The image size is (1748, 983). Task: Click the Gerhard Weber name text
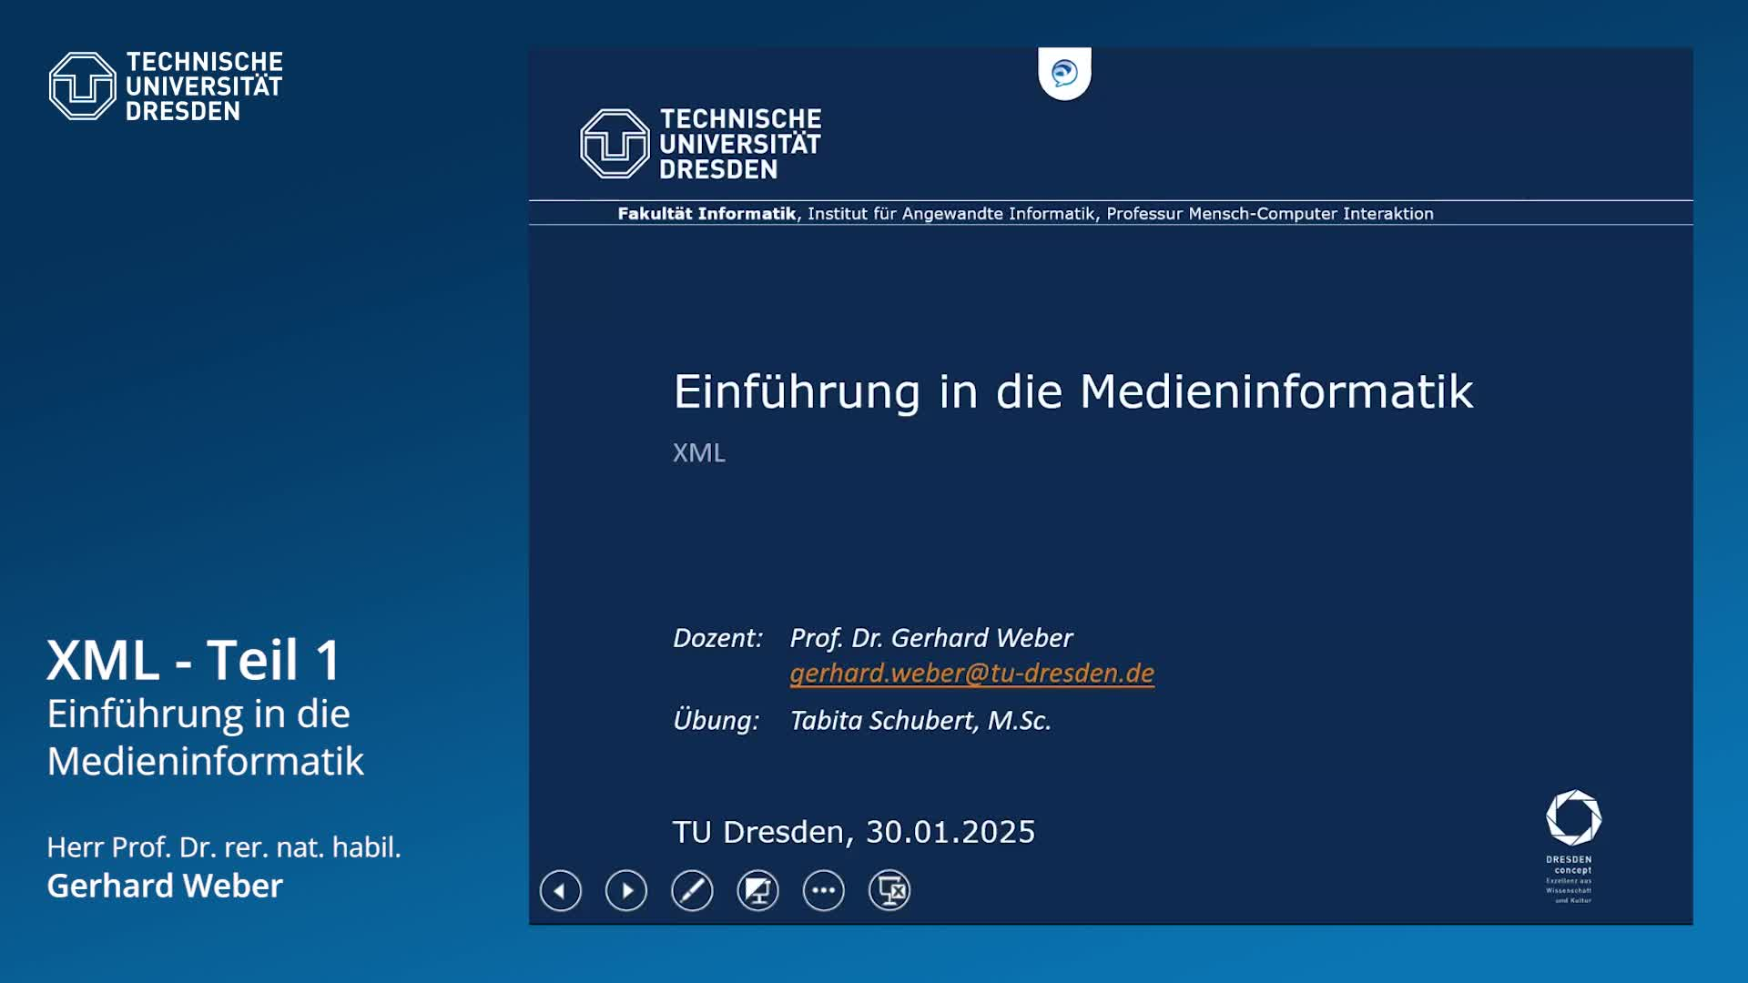tap(164, 886)
